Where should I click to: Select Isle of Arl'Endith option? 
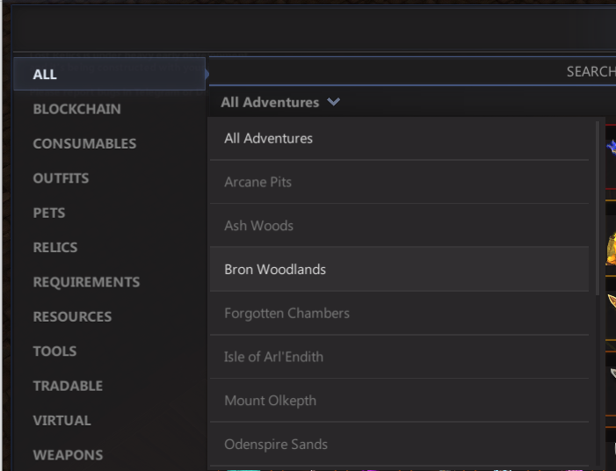pyautogui.click(x=273, y=357)
